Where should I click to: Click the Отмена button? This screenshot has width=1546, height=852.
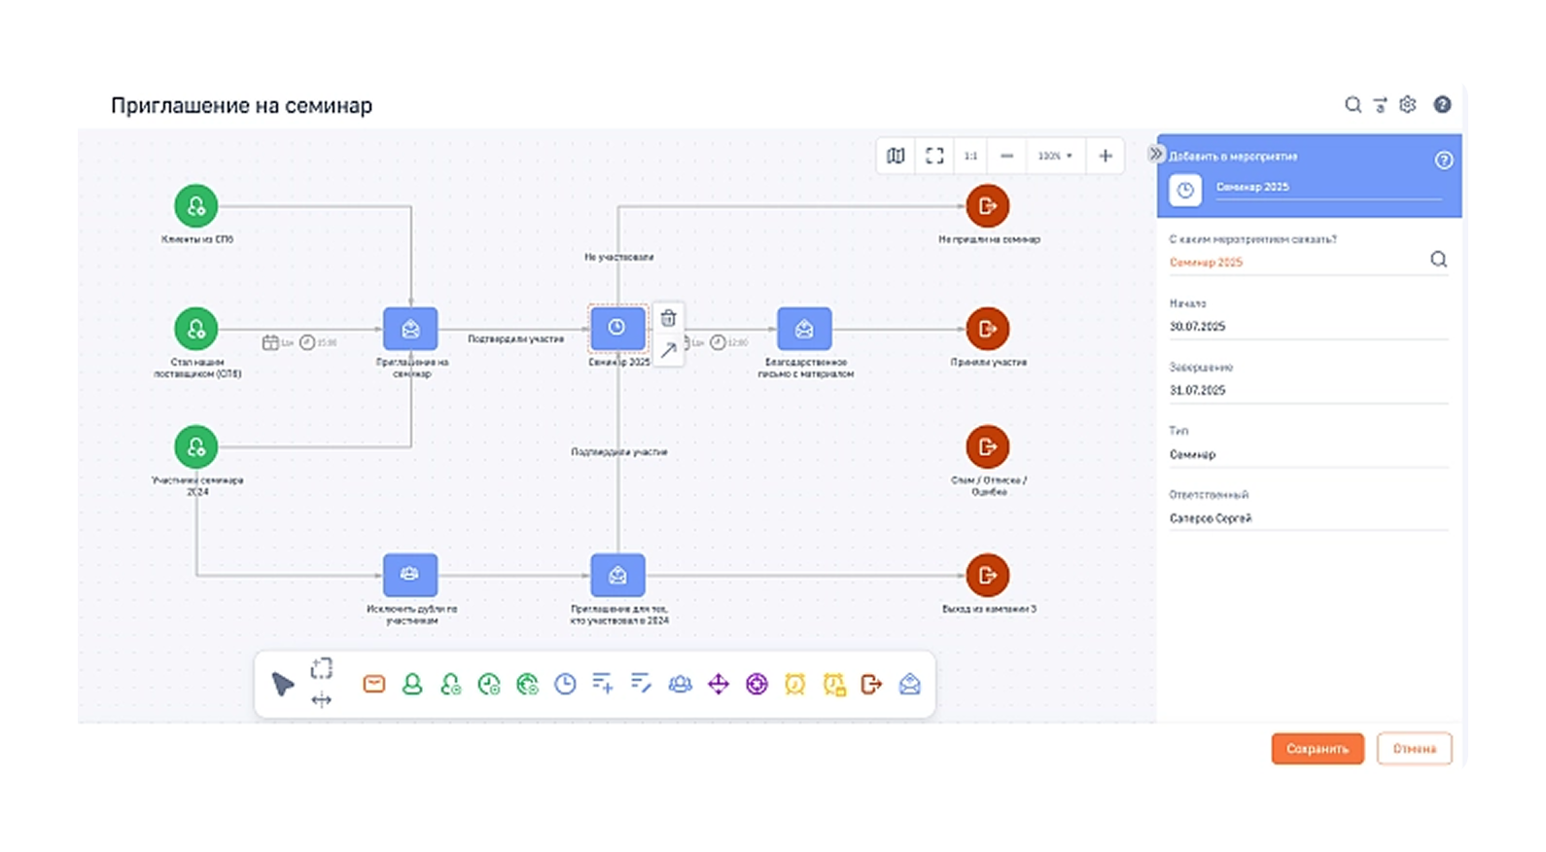[1414, 749]
